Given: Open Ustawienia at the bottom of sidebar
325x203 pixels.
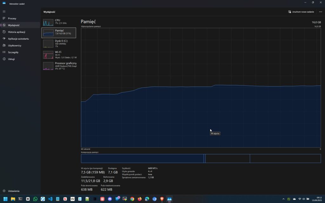Looking at the screenshot, I should [x=13, y=191].
